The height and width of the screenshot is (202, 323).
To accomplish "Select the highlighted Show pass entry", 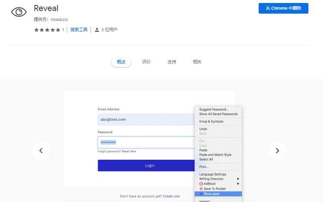I will tap(218, 194).
